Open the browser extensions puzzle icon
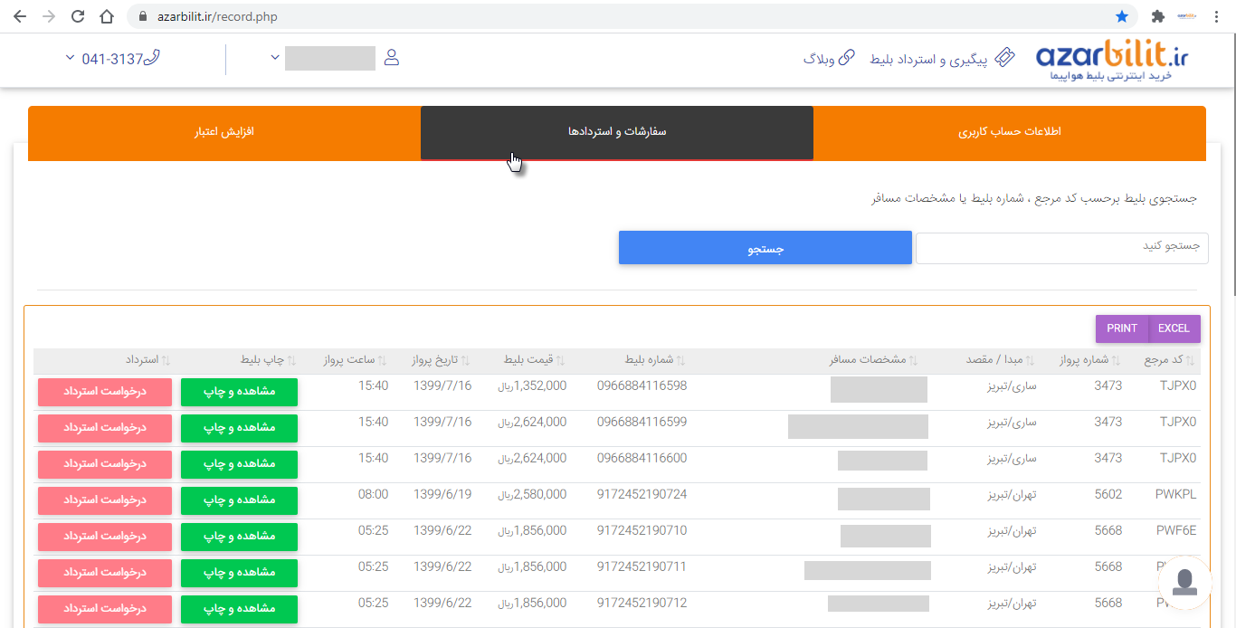Screen dimensions: 1236x628 [x=1157, y=16]
